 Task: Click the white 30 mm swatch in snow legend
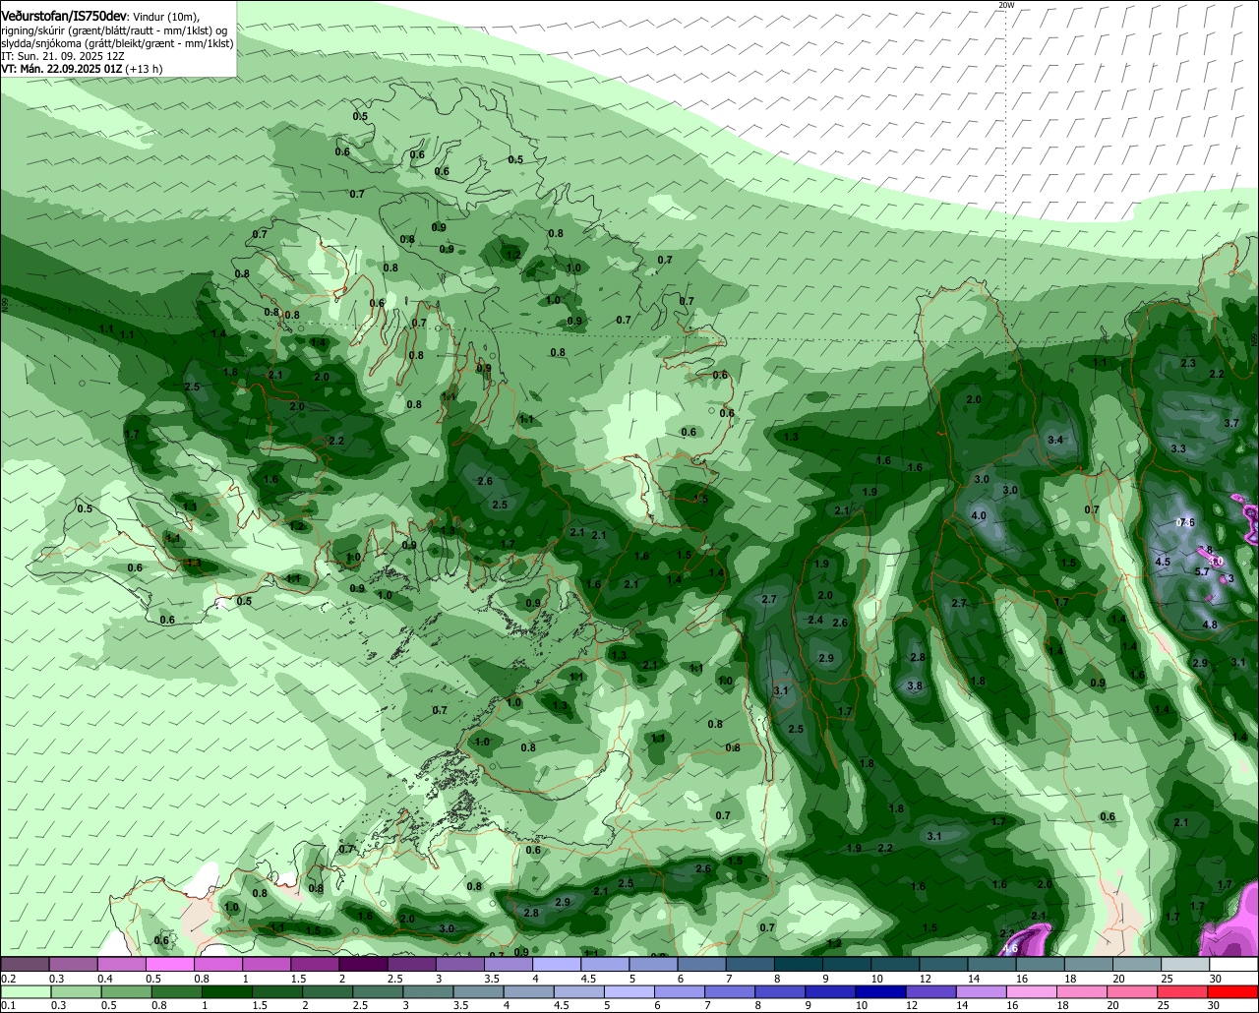pyautogui.click(x=1233, y=964)
